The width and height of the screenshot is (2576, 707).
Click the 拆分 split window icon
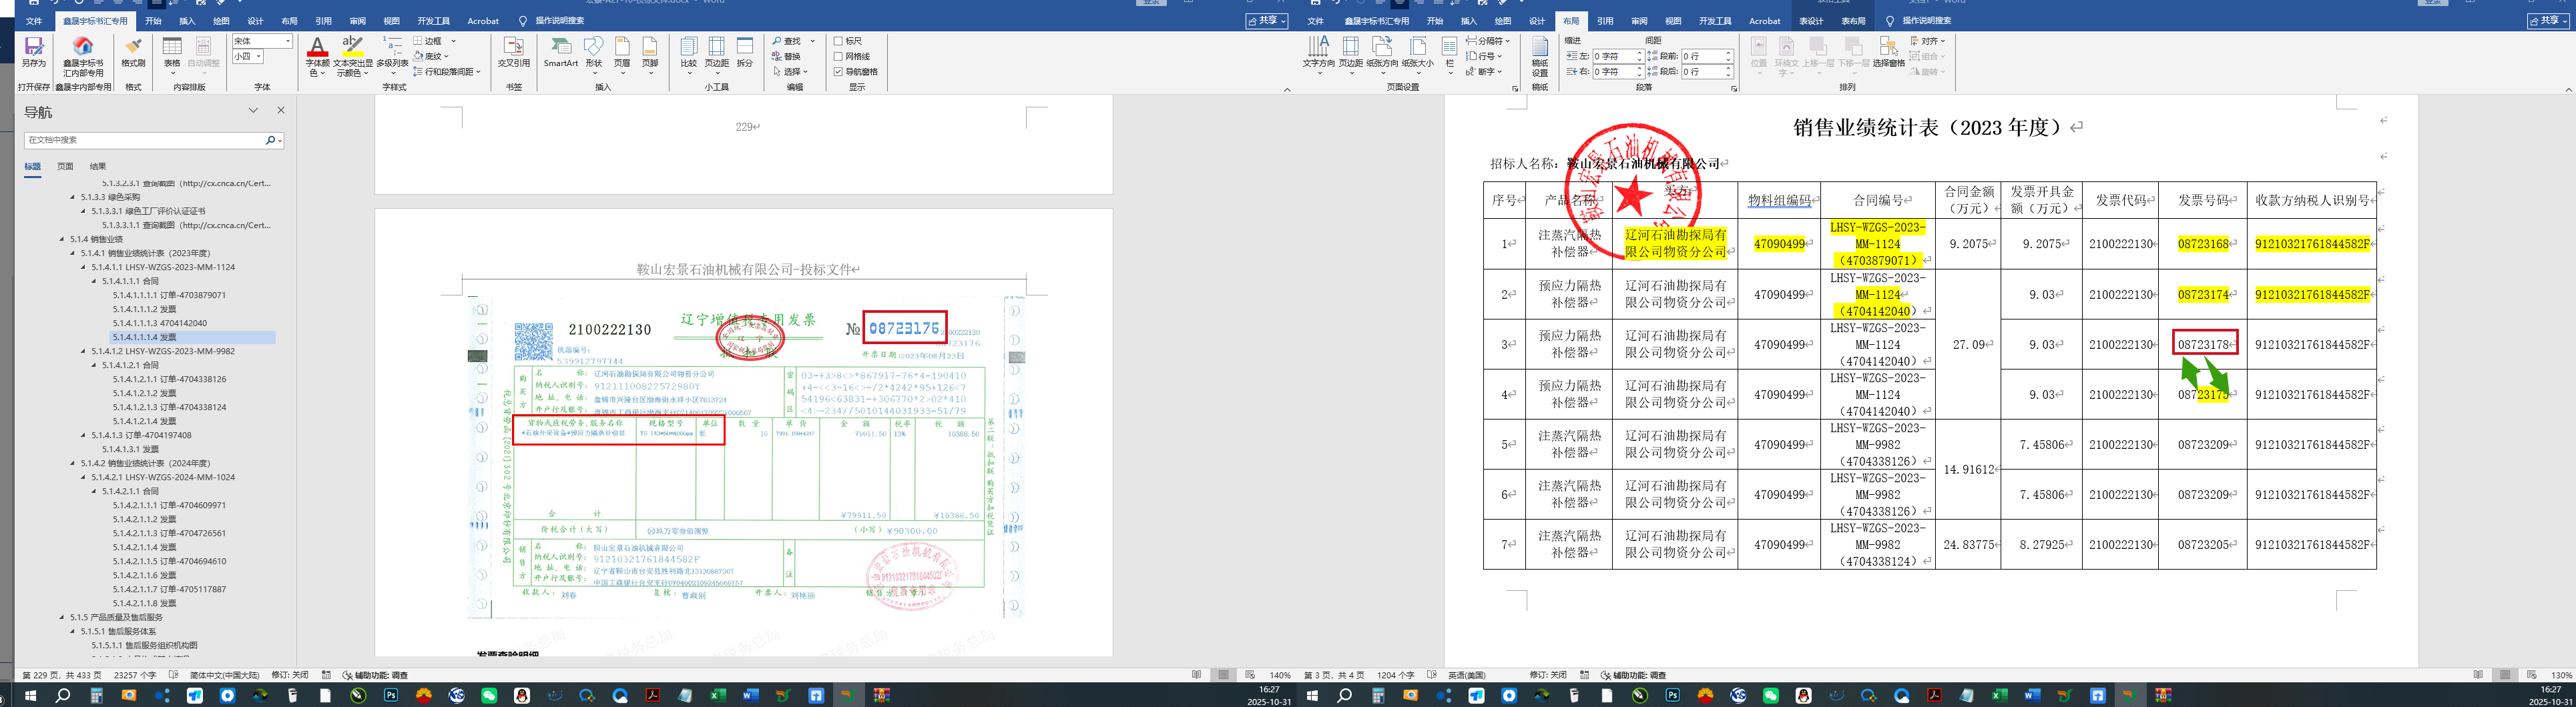tap(745, 46)
